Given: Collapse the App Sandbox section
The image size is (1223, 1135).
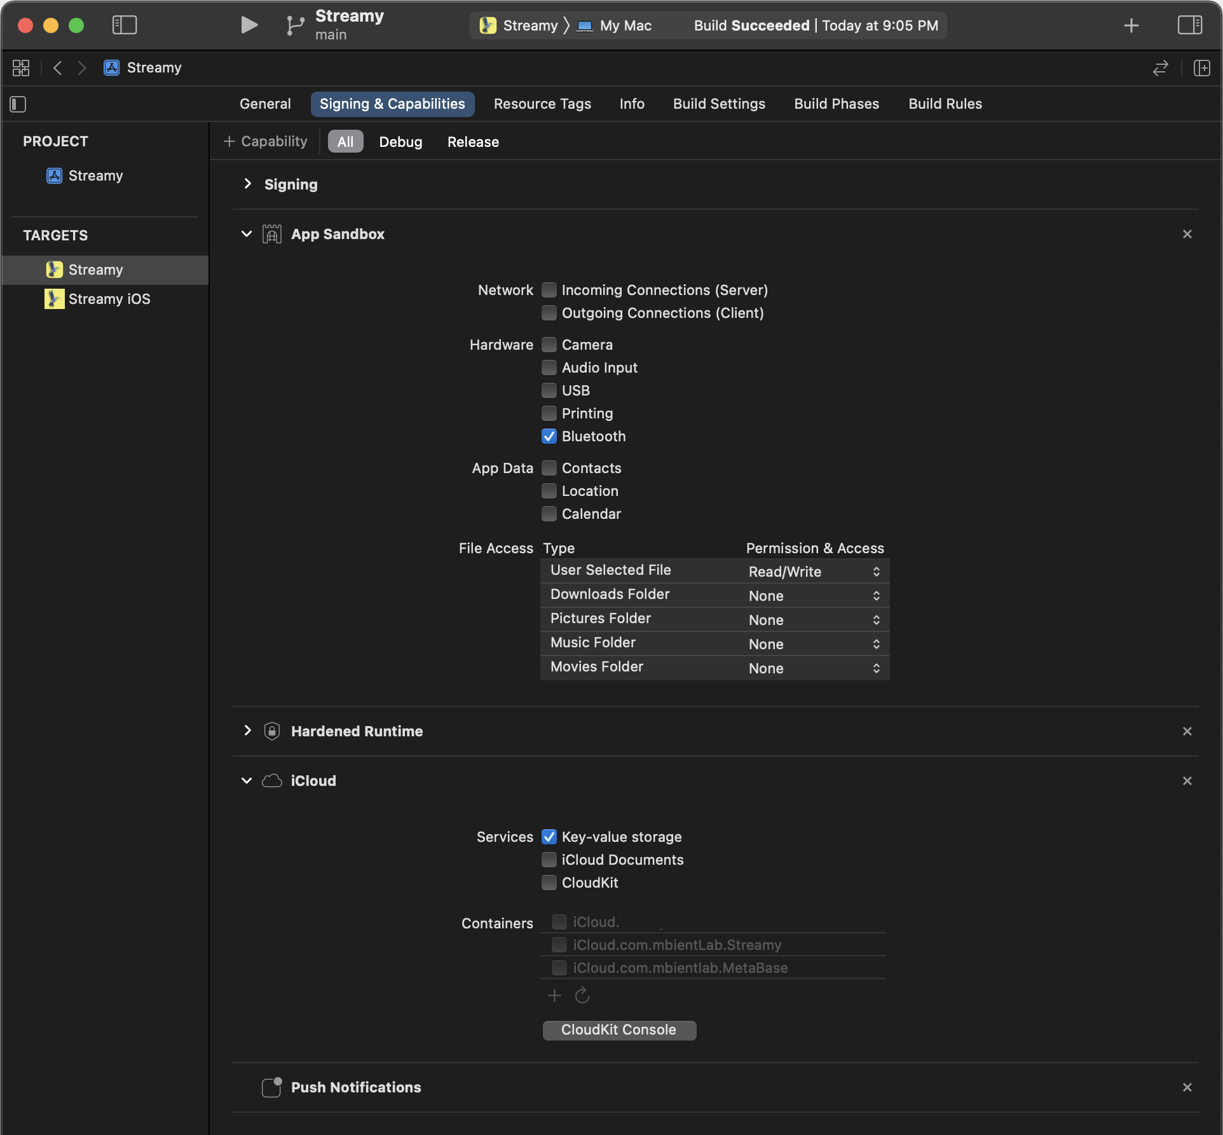Looking at the screenshot, I should 247,234.
